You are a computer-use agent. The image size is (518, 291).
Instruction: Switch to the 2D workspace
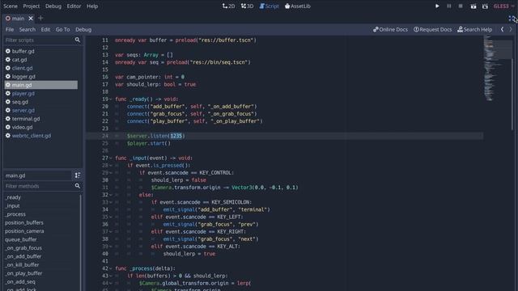[x=228, y=6]
